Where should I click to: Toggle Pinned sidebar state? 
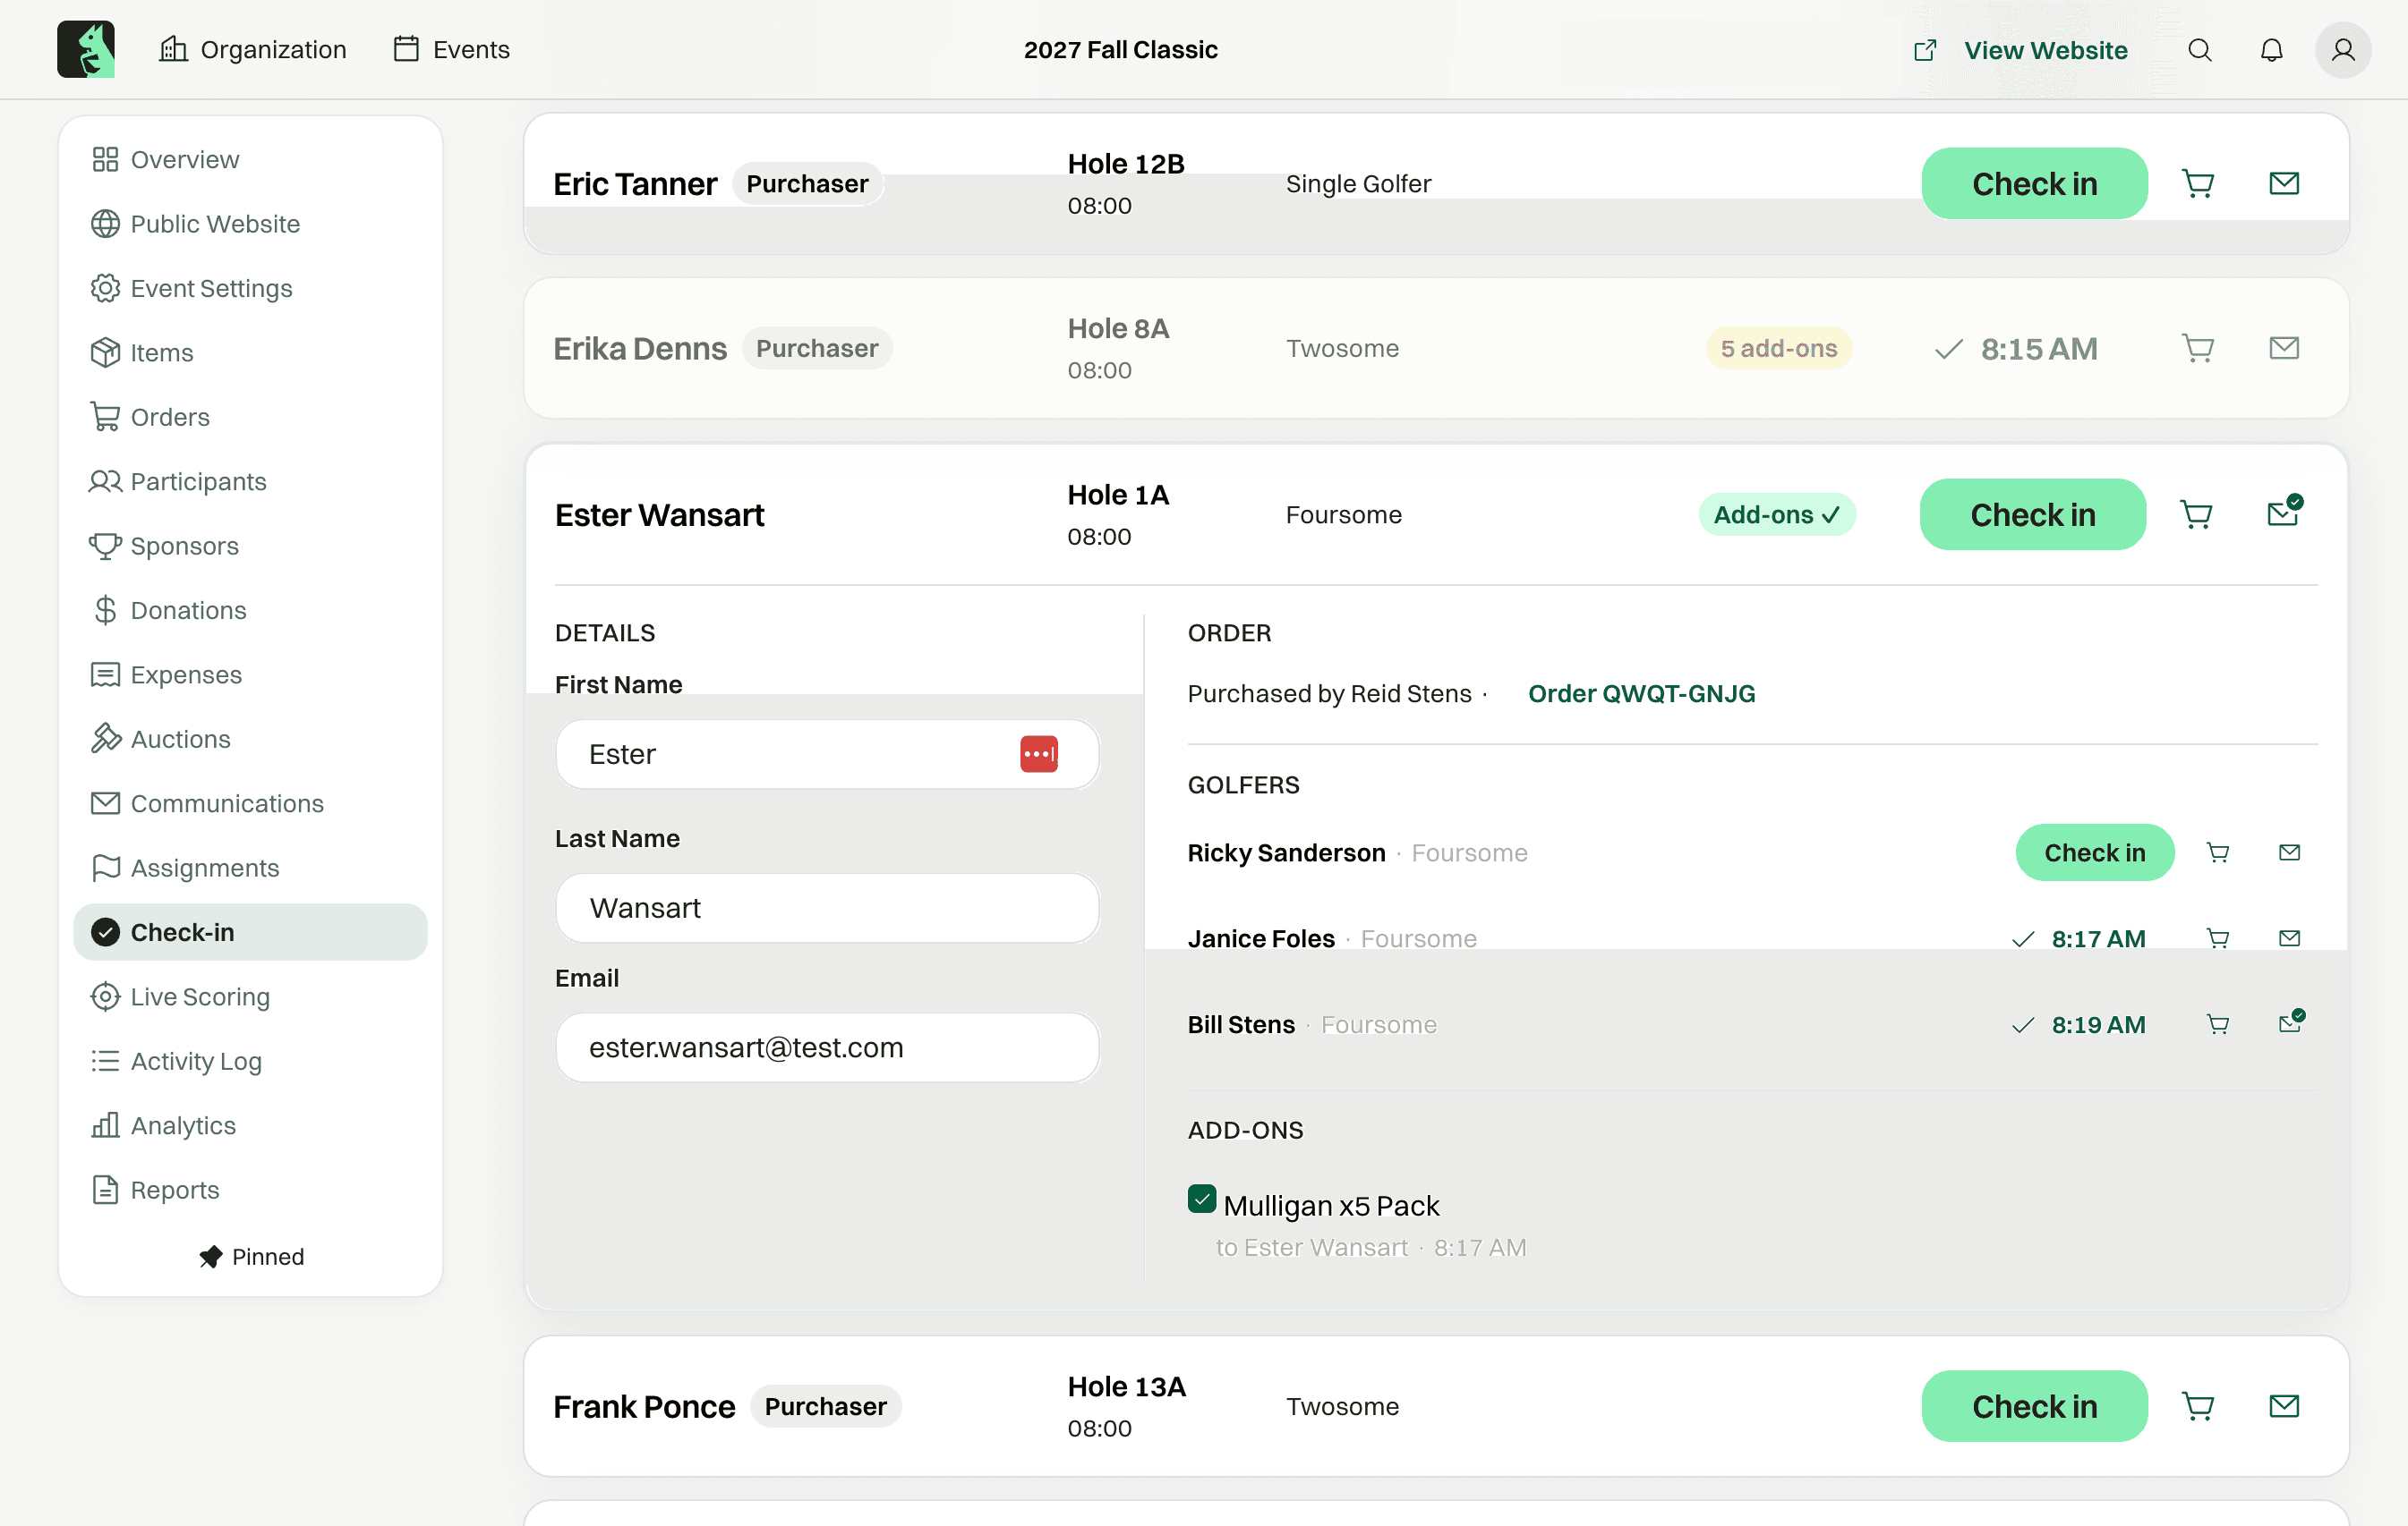251,1257
